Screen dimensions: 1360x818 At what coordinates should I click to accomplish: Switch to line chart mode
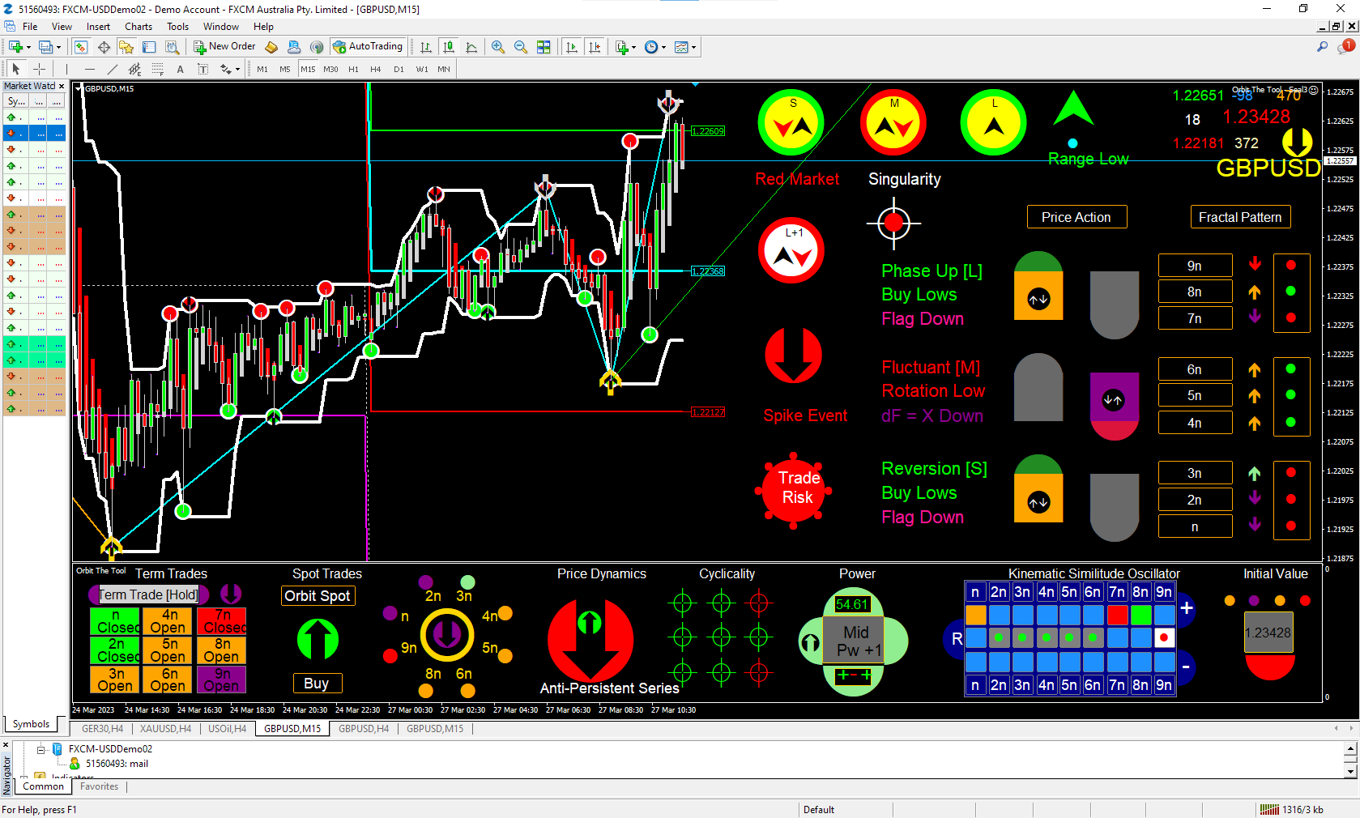click(x=471, y=47)
